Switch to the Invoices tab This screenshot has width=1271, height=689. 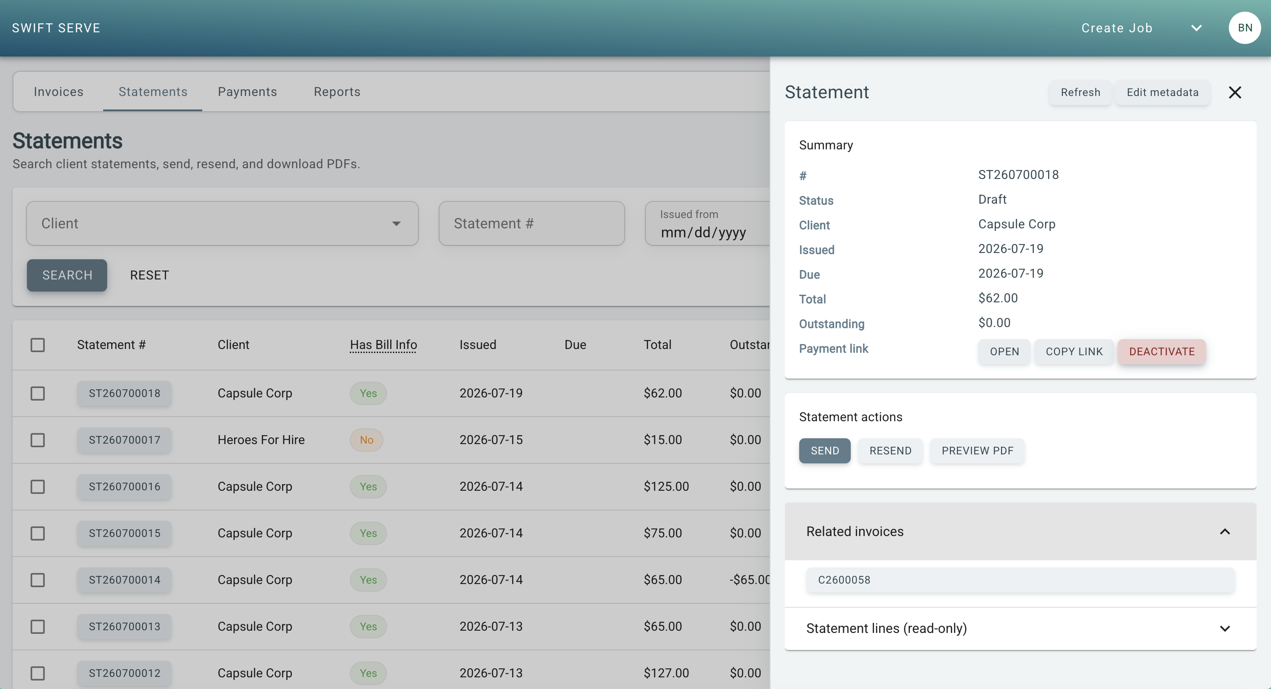58,92
